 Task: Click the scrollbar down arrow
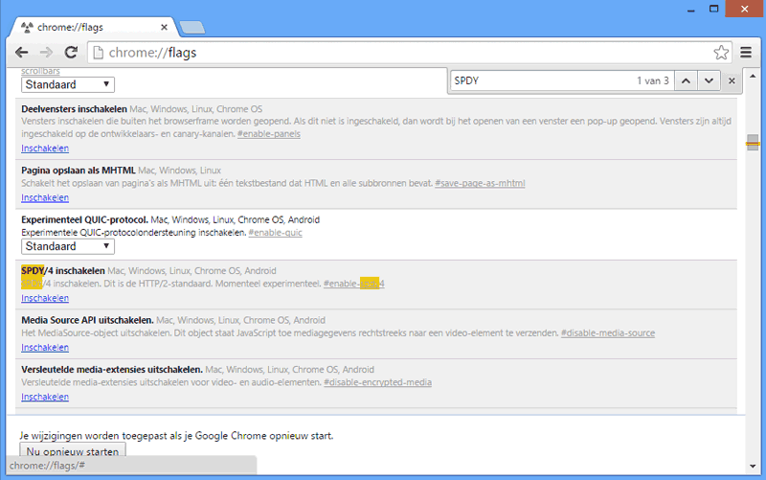753,467
